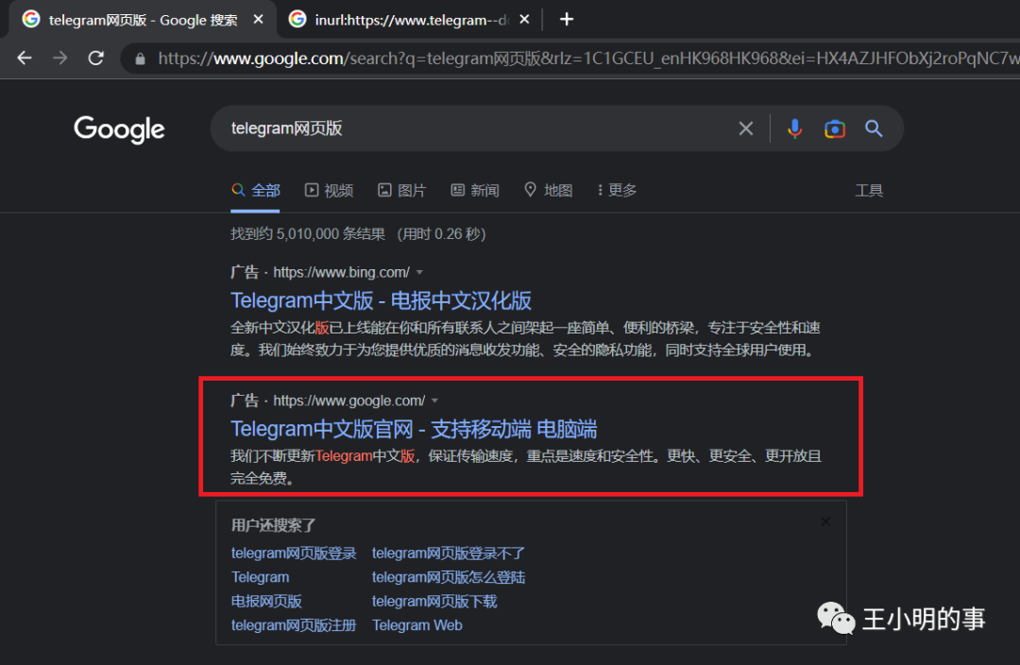Switch to the 地图 results tab
Viewport: 1020px width, 665px height.
549,191
